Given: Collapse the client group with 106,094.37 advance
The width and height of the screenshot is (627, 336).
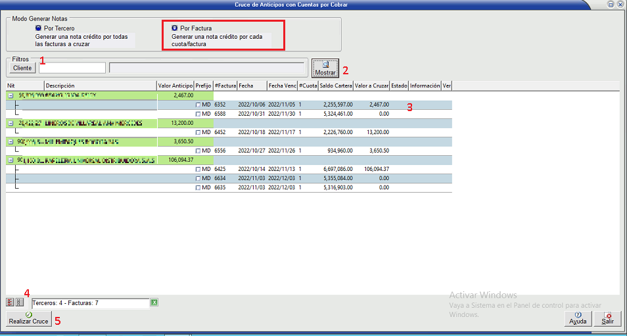Looking at the screenshot, I should (11, 160).
